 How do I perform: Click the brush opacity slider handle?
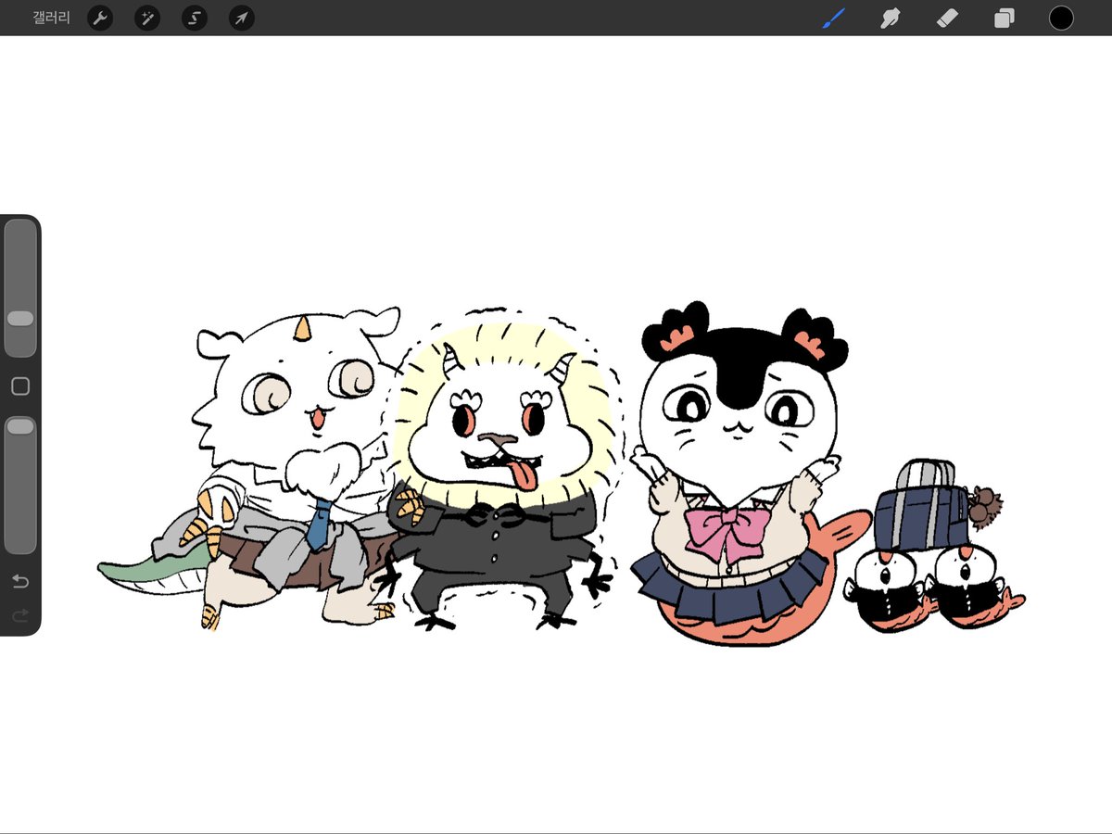pos(20,426)
